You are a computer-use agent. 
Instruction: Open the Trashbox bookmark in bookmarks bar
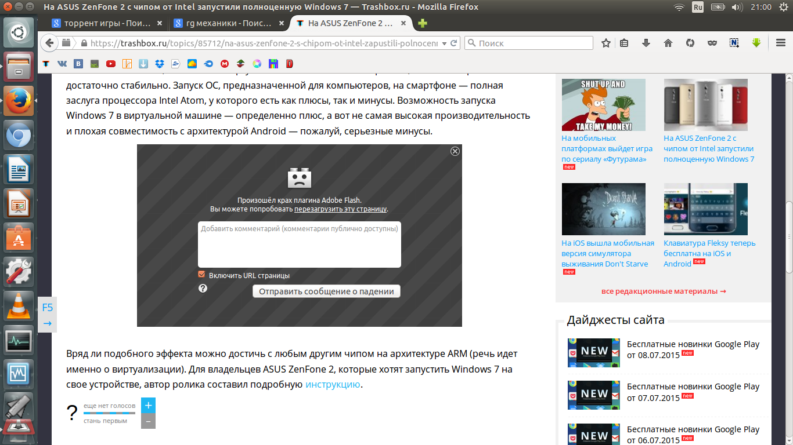click(45, 64)
